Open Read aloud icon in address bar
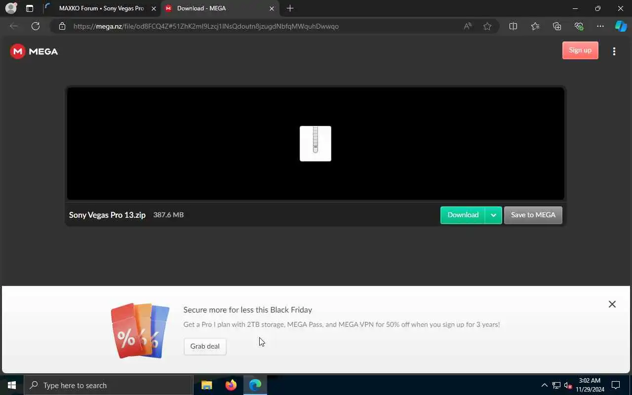The image size is (632, 395). [468, 26]
